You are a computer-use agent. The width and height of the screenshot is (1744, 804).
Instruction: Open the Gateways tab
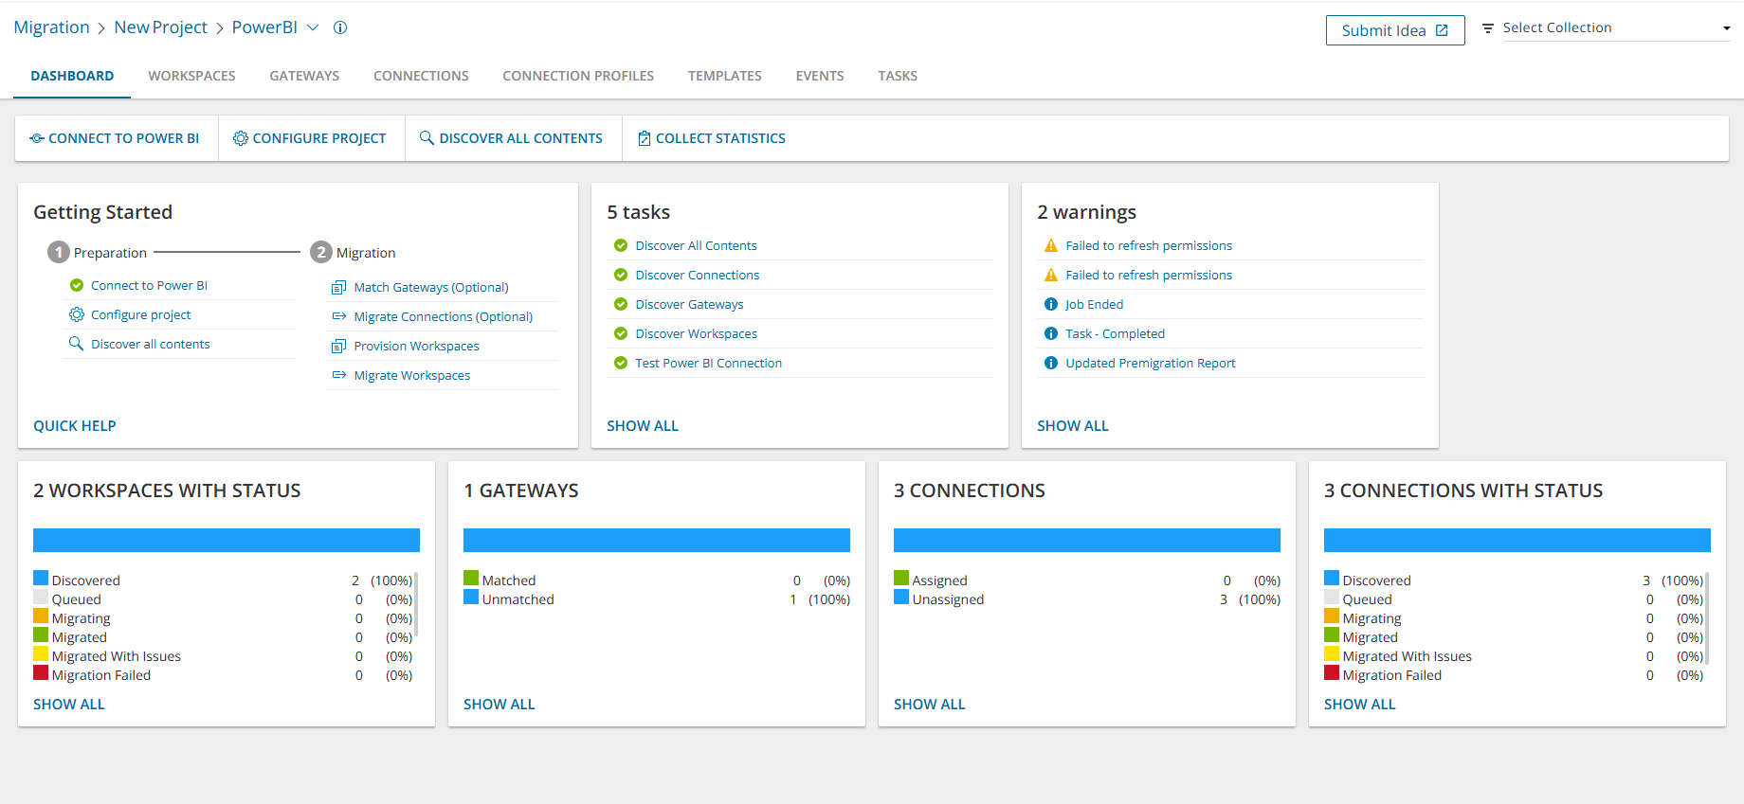click(x=304, y=76)
